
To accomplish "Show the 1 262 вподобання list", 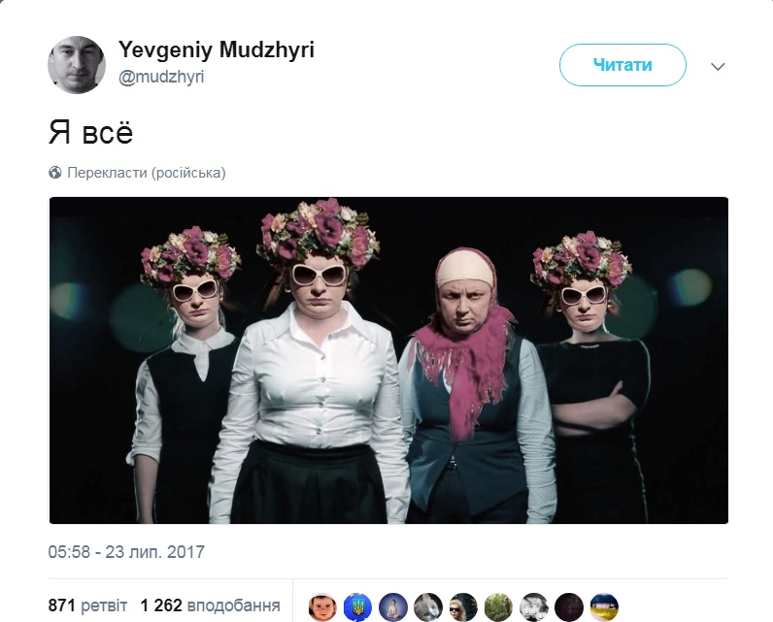I will tap(210, 606).
